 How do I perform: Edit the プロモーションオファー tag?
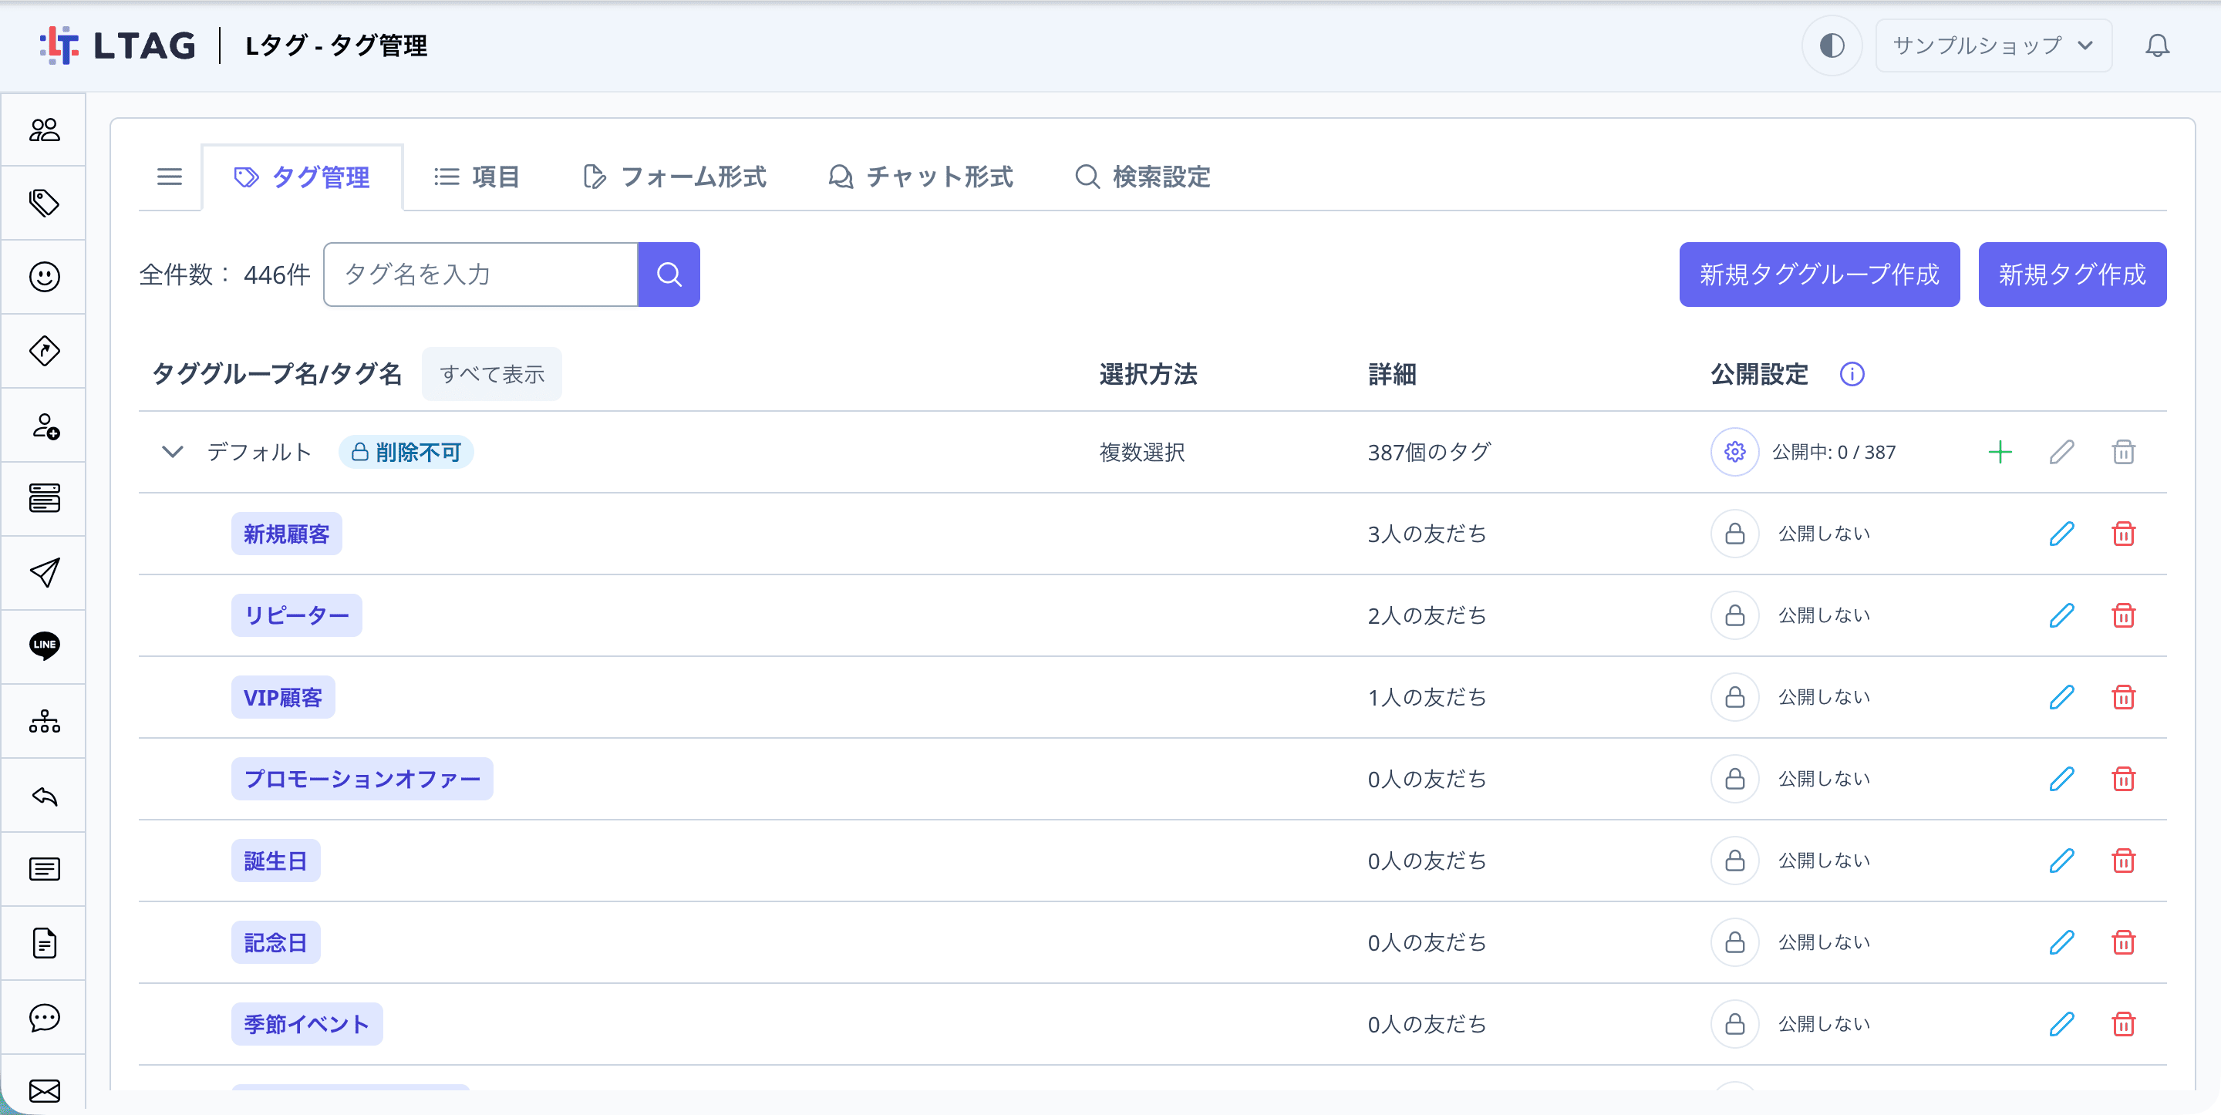click(2061, 779)
